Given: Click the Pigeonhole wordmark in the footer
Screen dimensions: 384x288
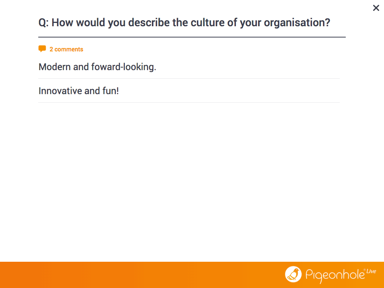Looking at the screenshot, I should click(x=335, y=275).
